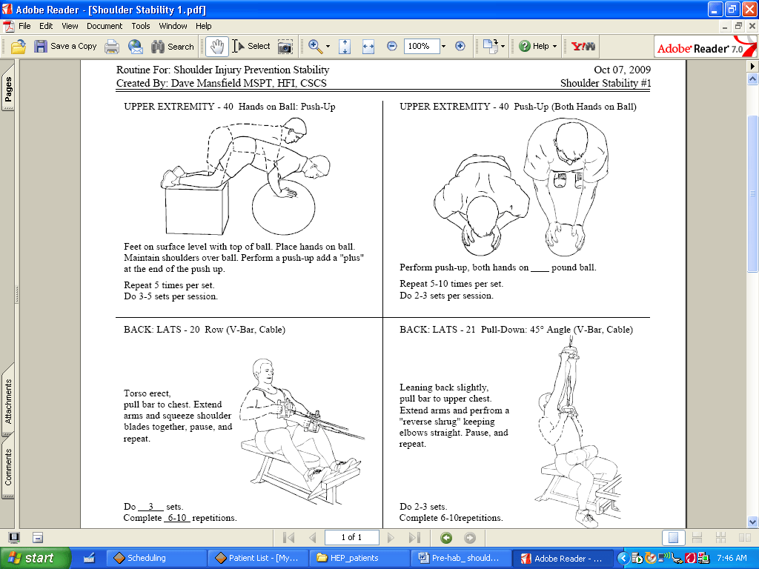
Task: Open the Help dropdown arrow
Action: click(554, 47)
